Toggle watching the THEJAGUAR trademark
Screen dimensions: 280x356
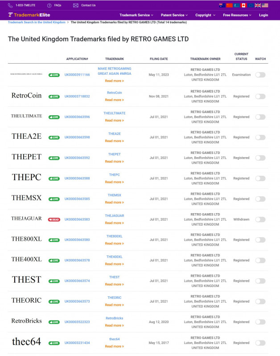coord(261,219)
